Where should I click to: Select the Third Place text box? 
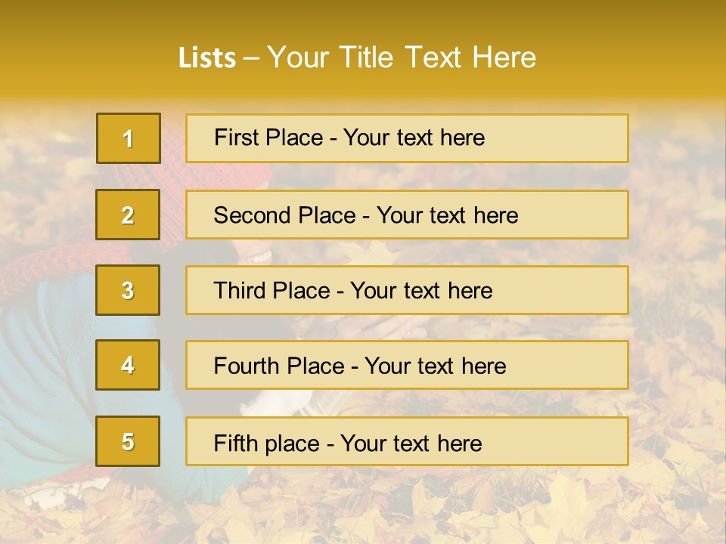point(407,290)
